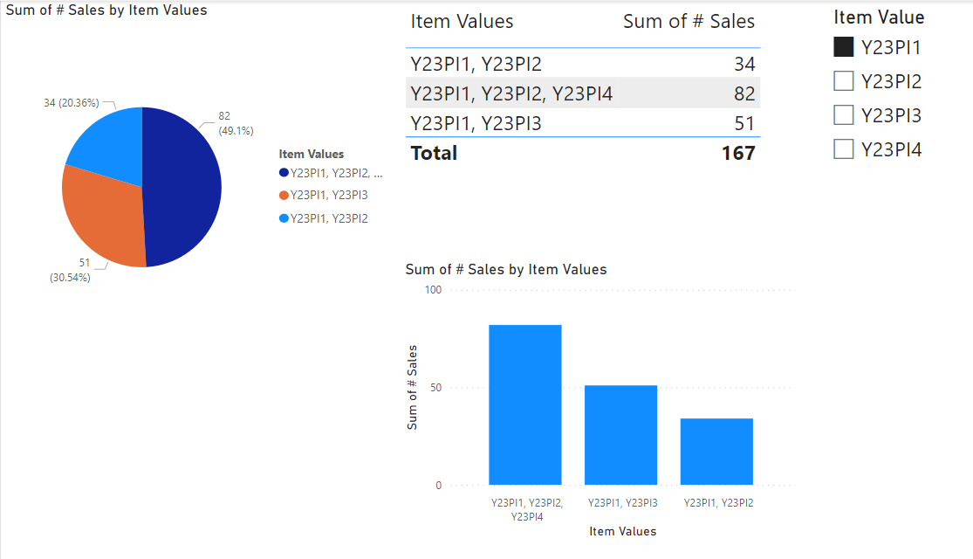The height and width of the screenshot is (559, 973).
Task: Sort table by Sum of # Sales header
Action: tap(689, 22)
